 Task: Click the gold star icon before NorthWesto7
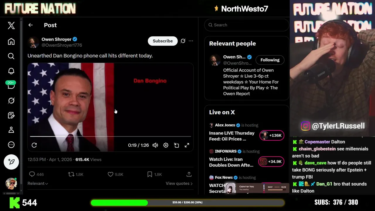point(216,8)
